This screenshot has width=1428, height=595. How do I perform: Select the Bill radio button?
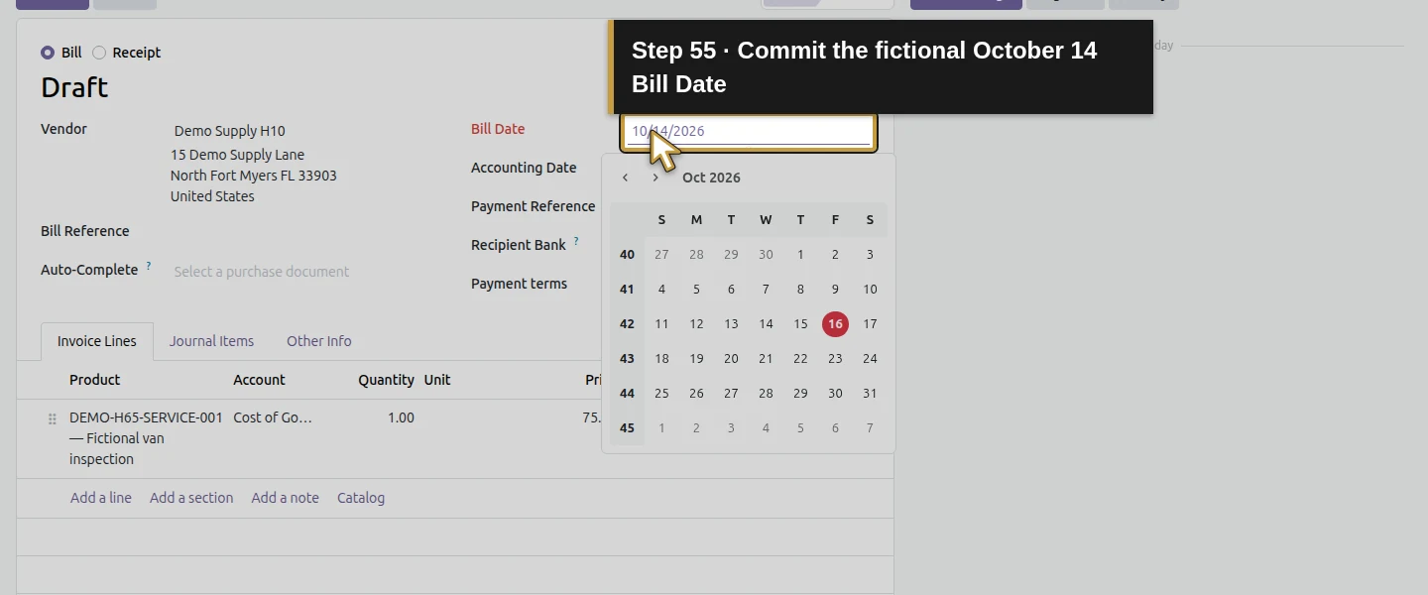click(48, 53)
